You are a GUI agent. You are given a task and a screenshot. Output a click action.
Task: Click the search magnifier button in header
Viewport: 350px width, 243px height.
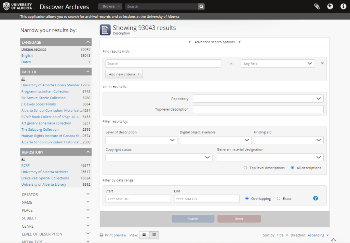point(201,7)
